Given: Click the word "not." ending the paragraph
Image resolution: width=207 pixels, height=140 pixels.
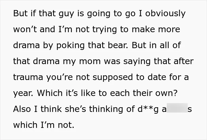Looking at the screenshot, I should point(66,125).
